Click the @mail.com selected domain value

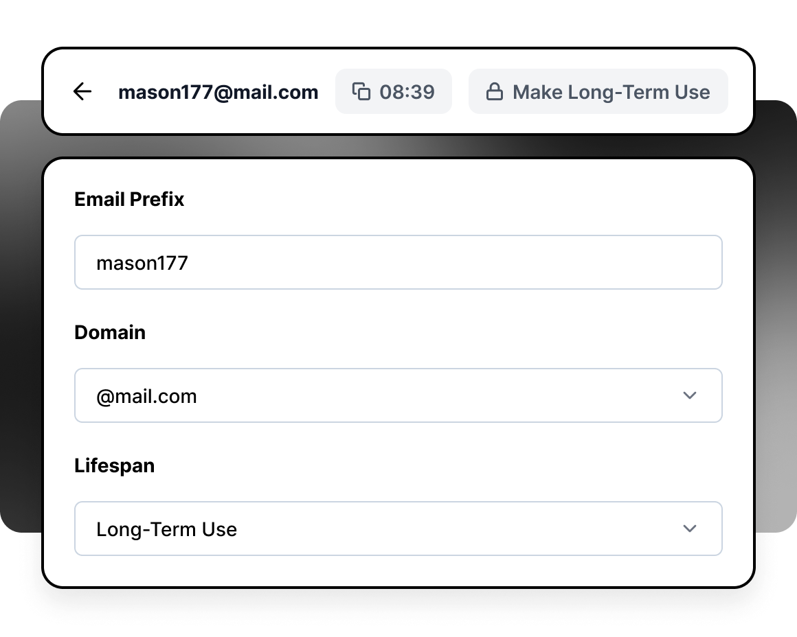[x=146, y=396]
